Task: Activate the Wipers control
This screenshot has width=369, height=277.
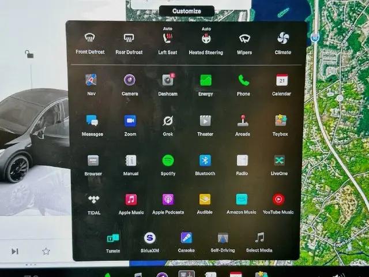Action: [244, 44]
